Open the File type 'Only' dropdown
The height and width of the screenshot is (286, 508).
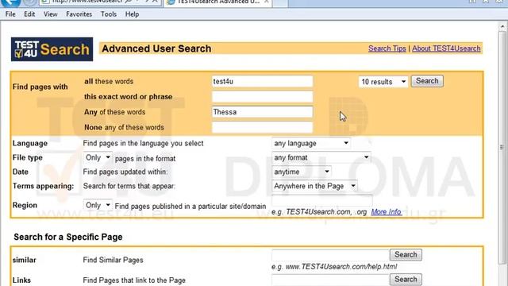tap(98, 157)
